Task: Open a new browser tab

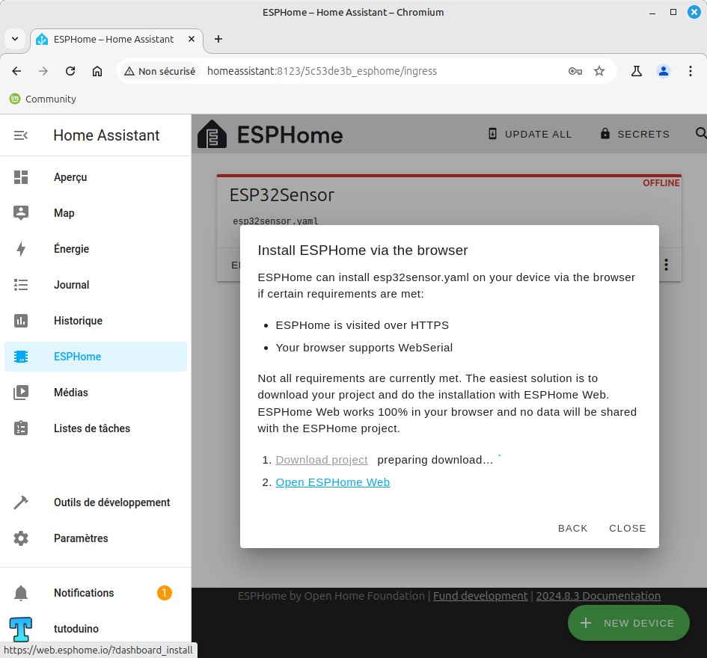Action: [218, 39]
